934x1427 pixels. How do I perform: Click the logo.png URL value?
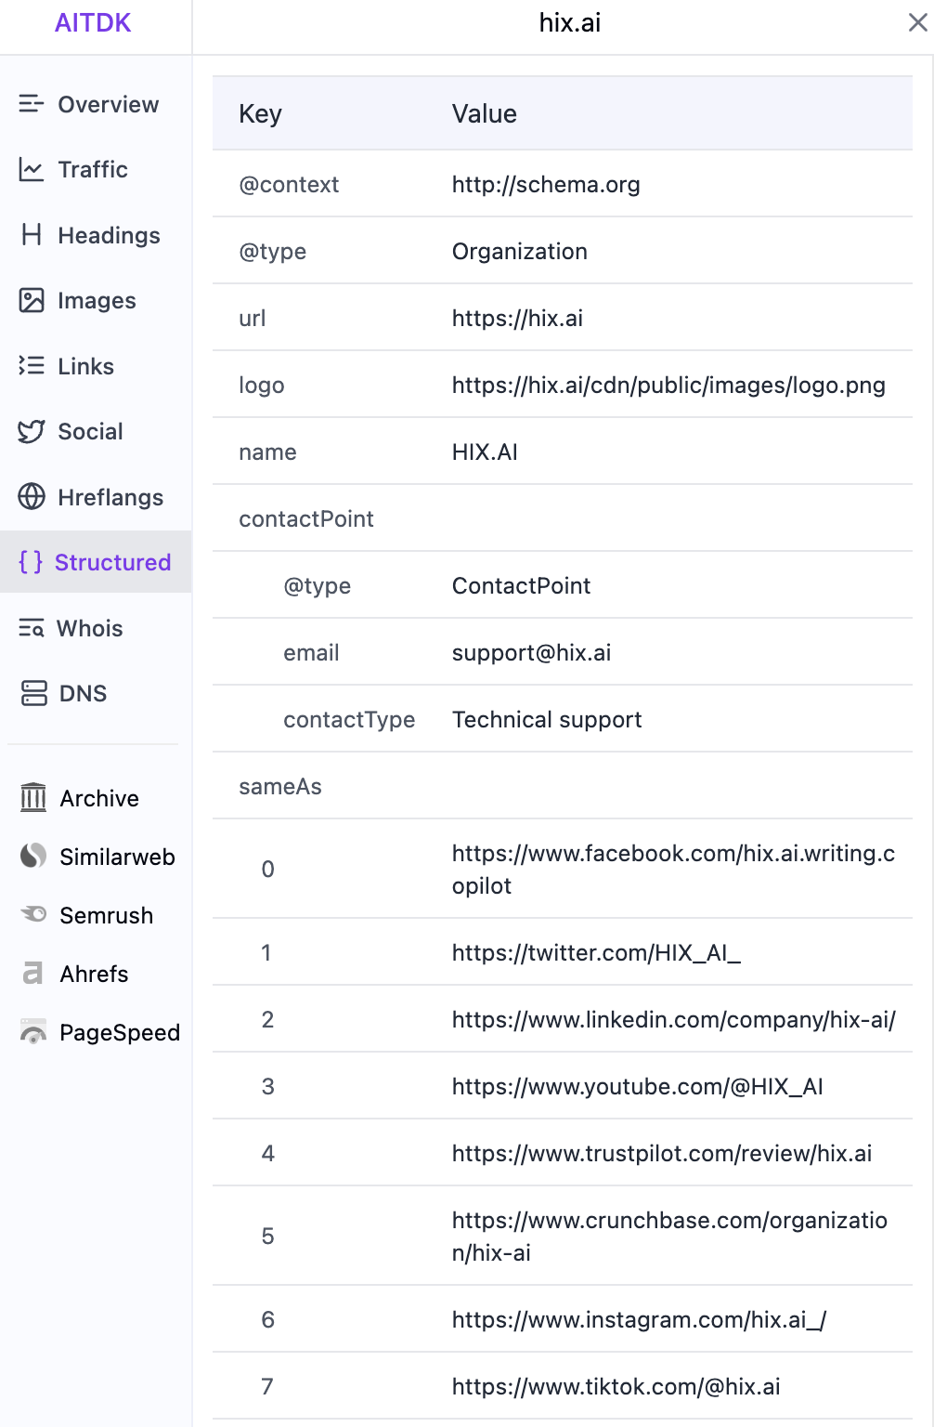pyautogui.click(x=668, y=385)
